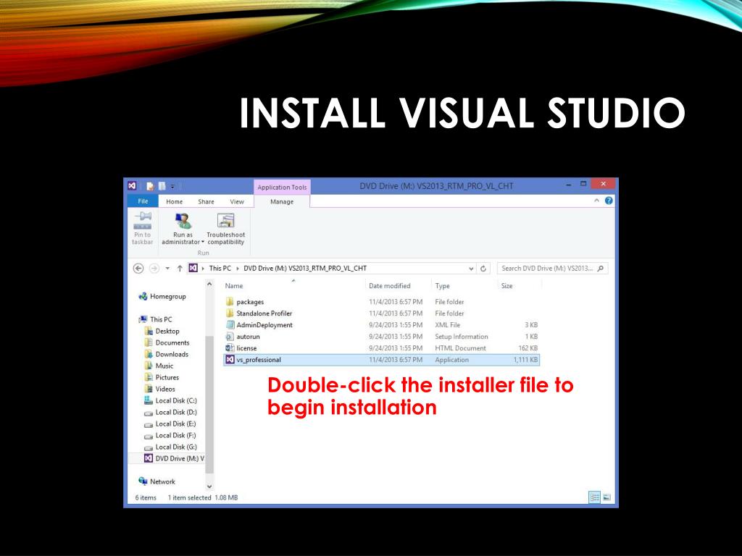
Task: Select the Manage ribbon tab
Action: (282, 201)
